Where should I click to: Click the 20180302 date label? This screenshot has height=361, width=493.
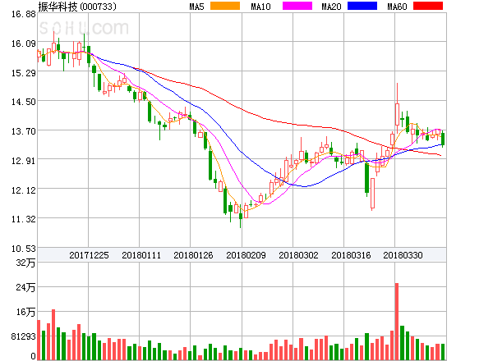point(298,255)
